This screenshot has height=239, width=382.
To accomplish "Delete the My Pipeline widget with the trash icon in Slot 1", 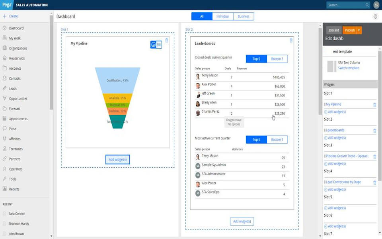I will click(167, 41).
